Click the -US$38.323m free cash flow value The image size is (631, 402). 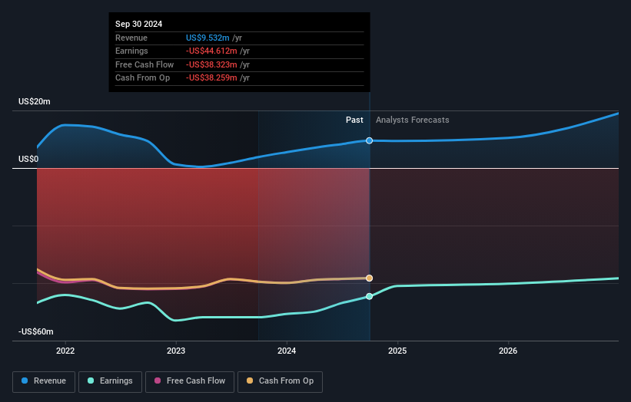[x=211, y=64]
